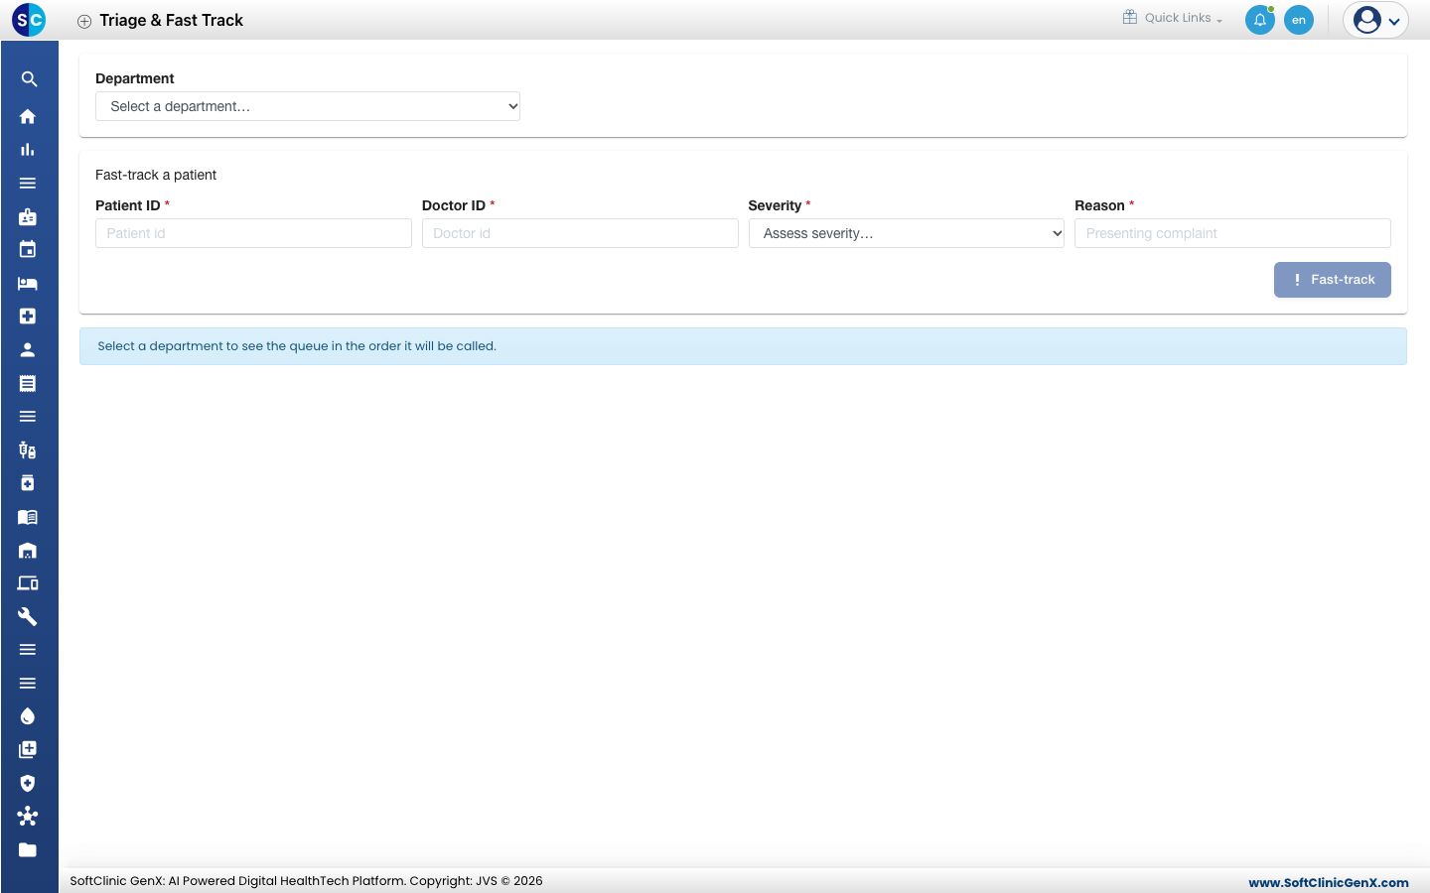The width and height of the screenshot is (1430, 893).
Task: Expand the Quick Links menu
Action: click(1173, 18)
